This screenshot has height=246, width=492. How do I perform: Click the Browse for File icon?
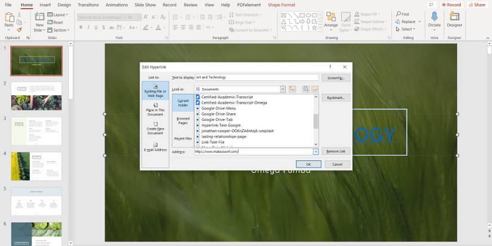tap(315, 89)
